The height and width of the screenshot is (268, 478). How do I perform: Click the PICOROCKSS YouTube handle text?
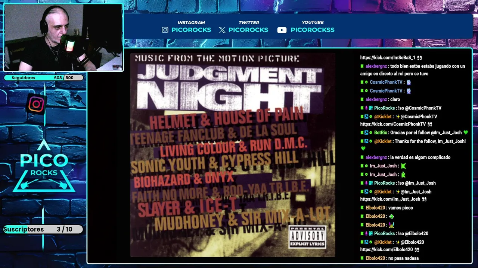pos(313,30)
